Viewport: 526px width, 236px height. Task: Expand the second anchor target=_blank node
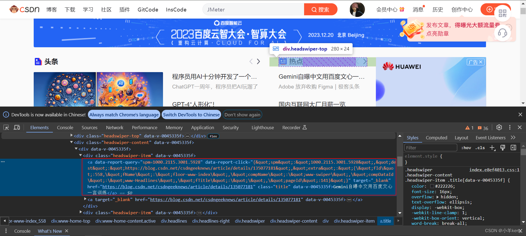85,199
